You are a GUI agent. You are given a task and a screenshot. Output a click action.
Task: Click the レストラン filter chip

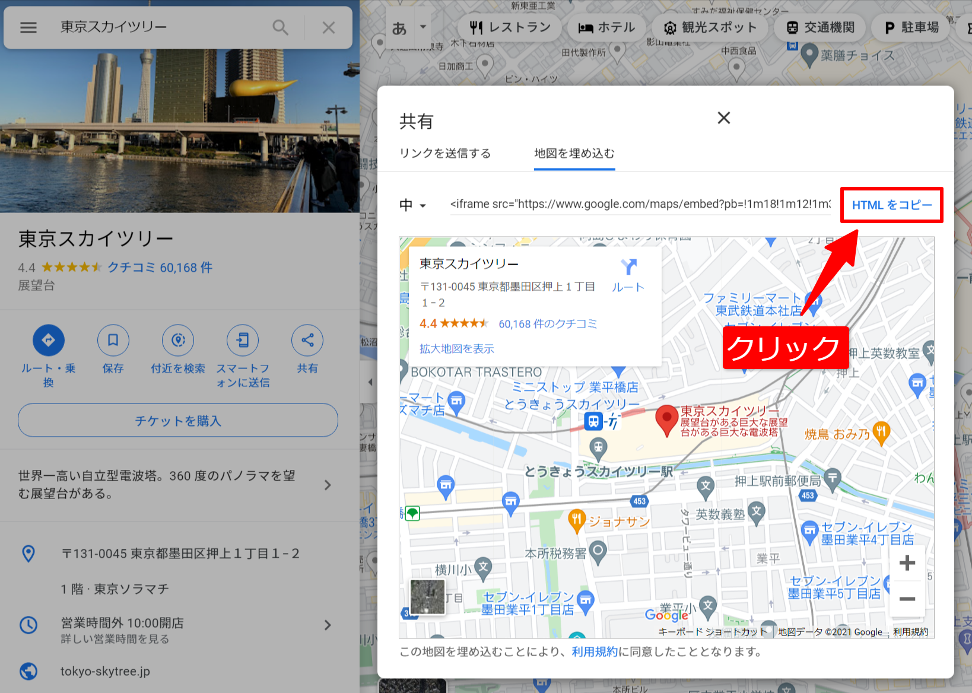coord(510,27)
